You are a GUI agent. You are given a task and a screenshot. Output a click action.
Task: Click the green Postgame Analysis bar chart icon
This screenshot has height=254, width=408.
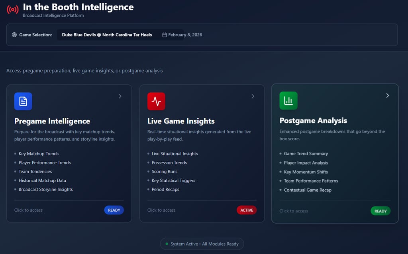pos(288,101)
